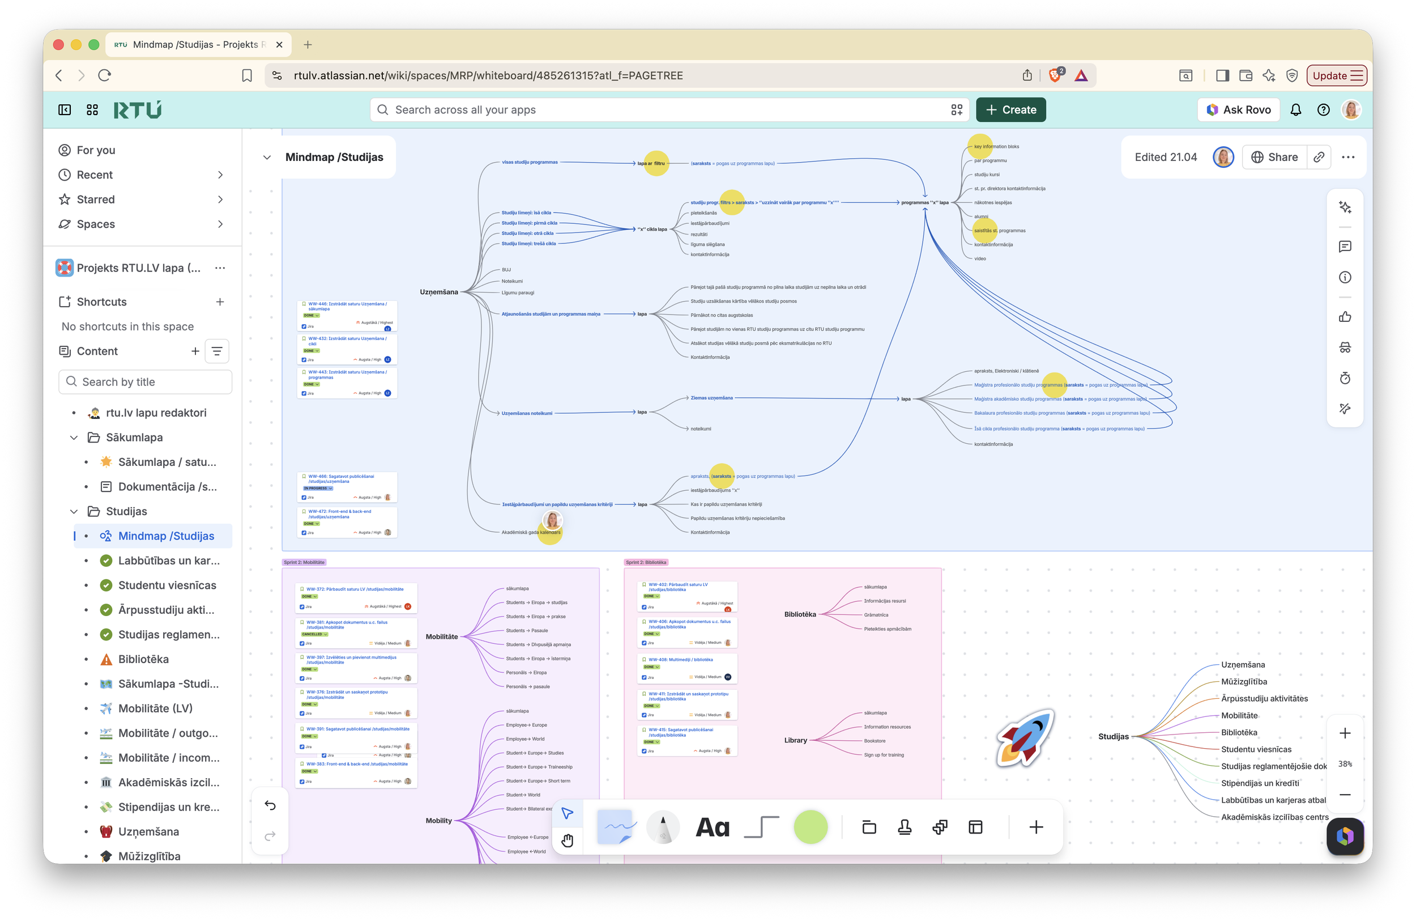Choose the sticky note tool

(x=616, y=827)
